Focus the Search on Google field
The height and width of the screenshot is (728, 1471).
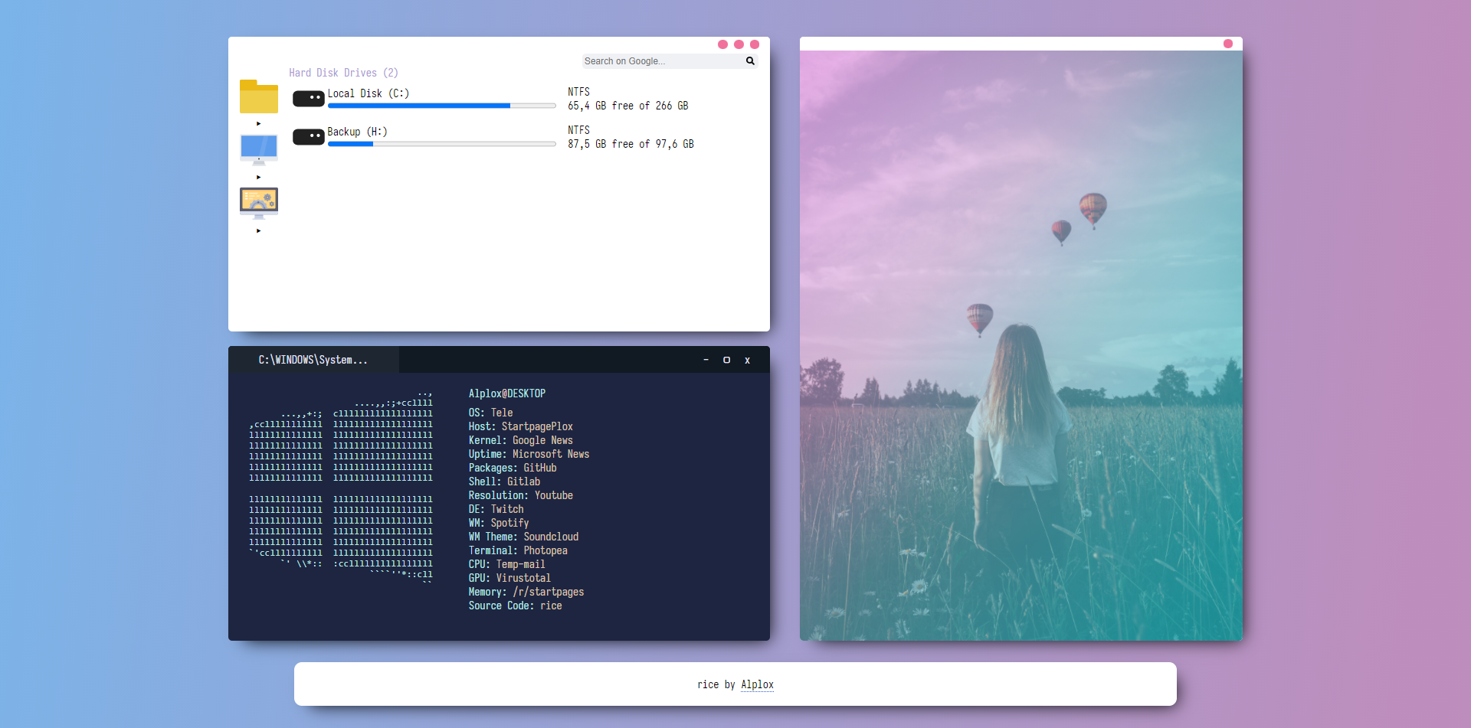coord(663,61)
